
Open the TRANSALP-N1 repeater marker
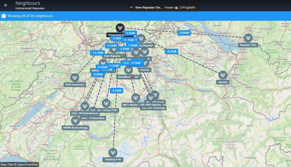[x=113, y=153]
